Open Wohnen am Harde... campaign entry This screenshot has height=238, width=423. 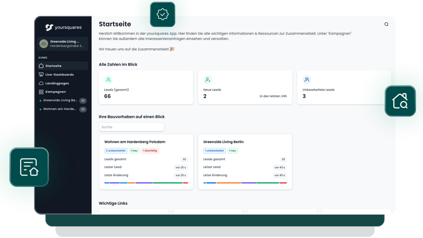point(62,109)
